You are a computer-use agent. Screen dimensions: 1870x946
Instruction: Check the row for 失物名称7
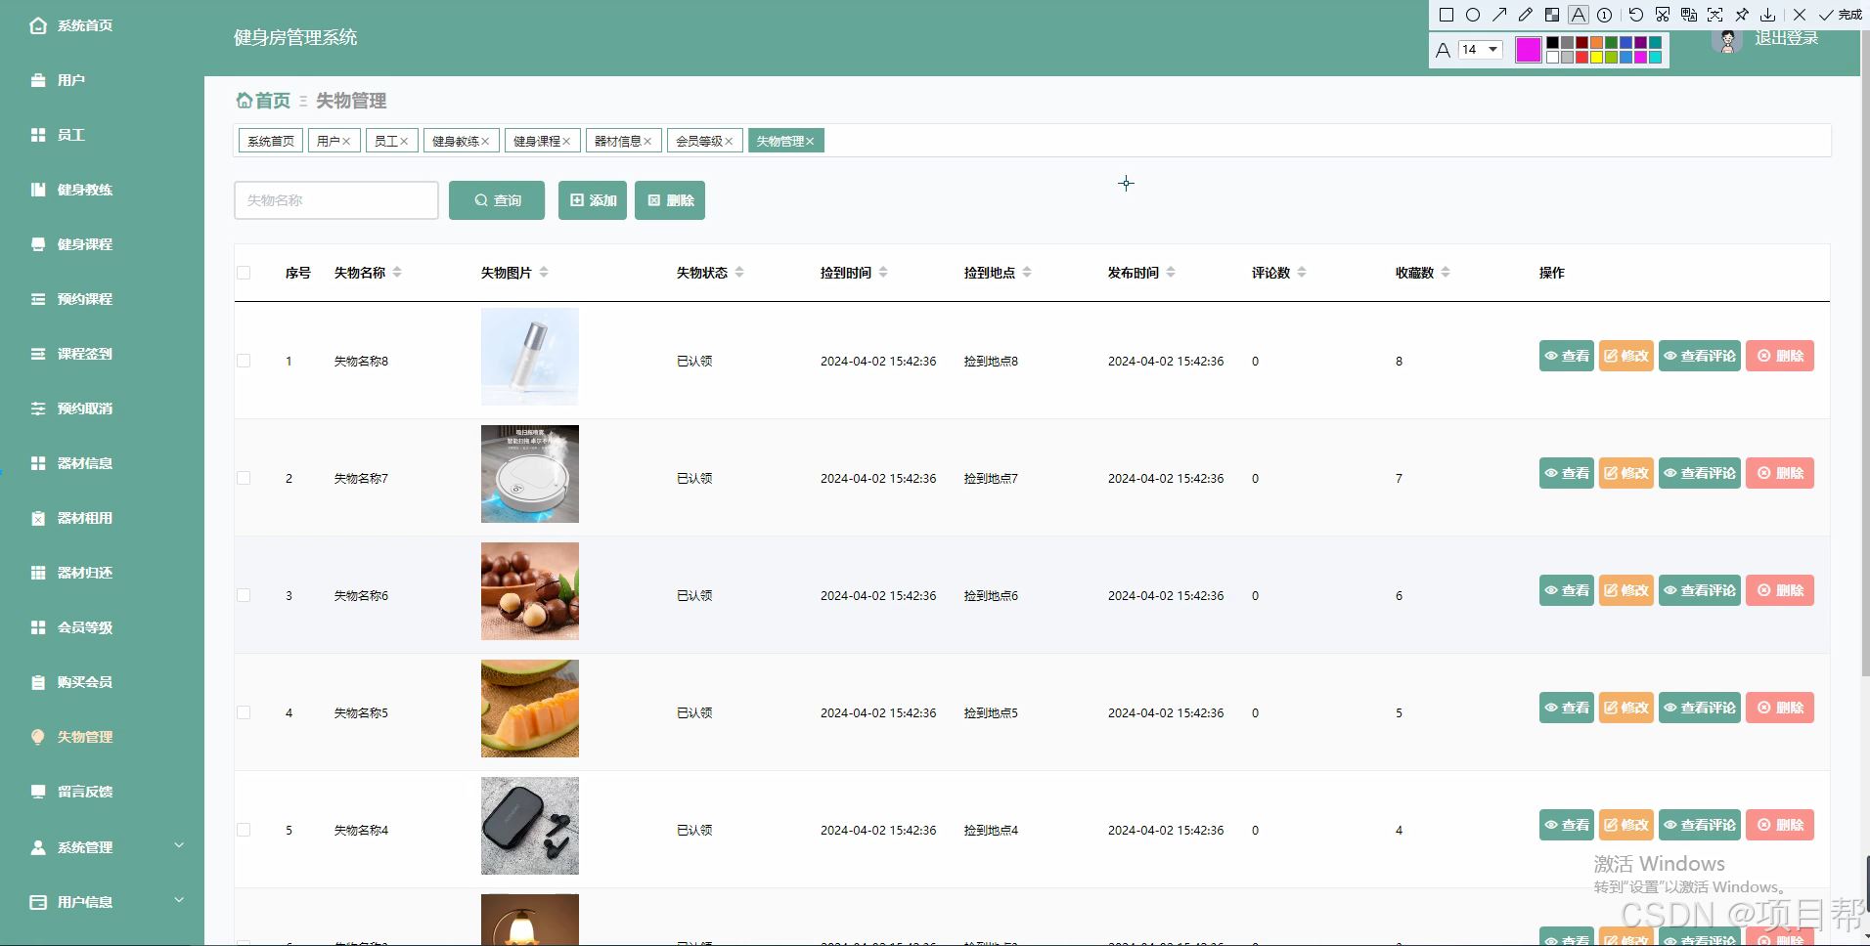pyautogui.click(x=244, y=478)
